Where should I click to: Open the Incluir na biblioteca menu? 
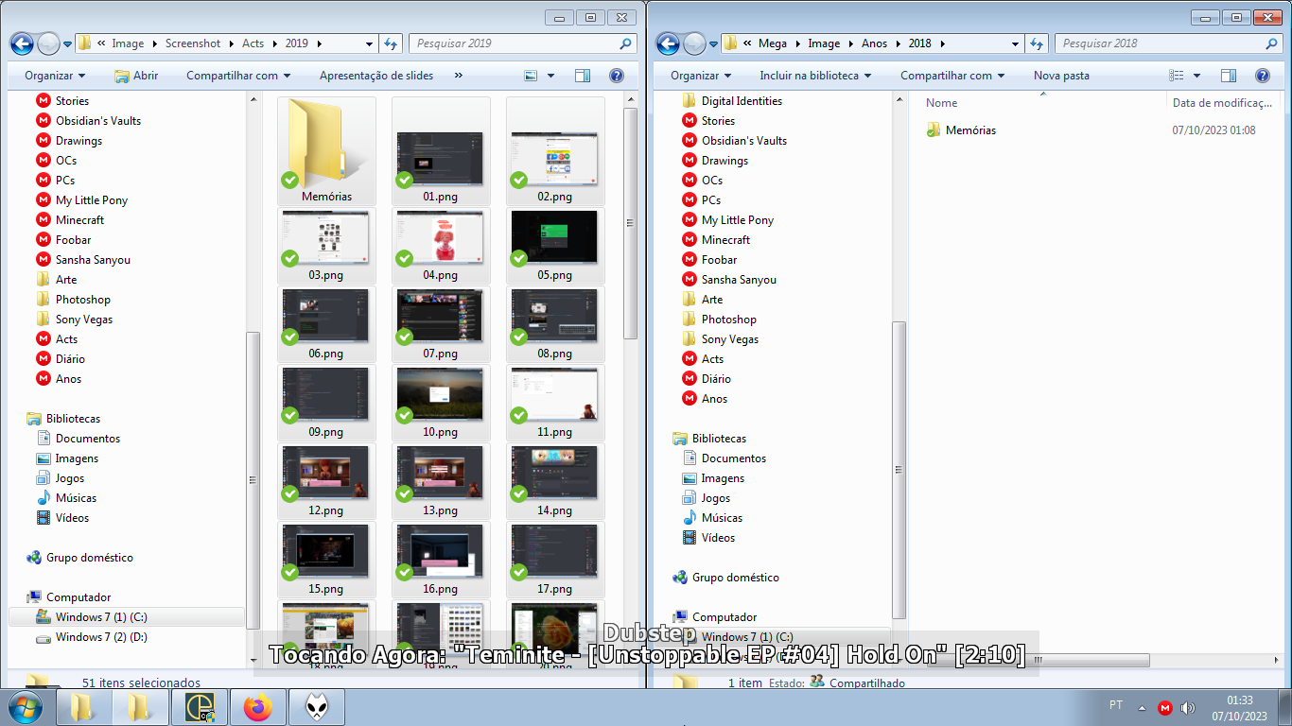[815, 76]
